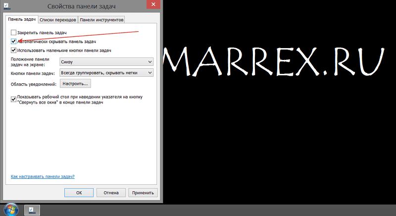Click the 'Настроить...' button
The image size is (396, 216).
[75, 84]
